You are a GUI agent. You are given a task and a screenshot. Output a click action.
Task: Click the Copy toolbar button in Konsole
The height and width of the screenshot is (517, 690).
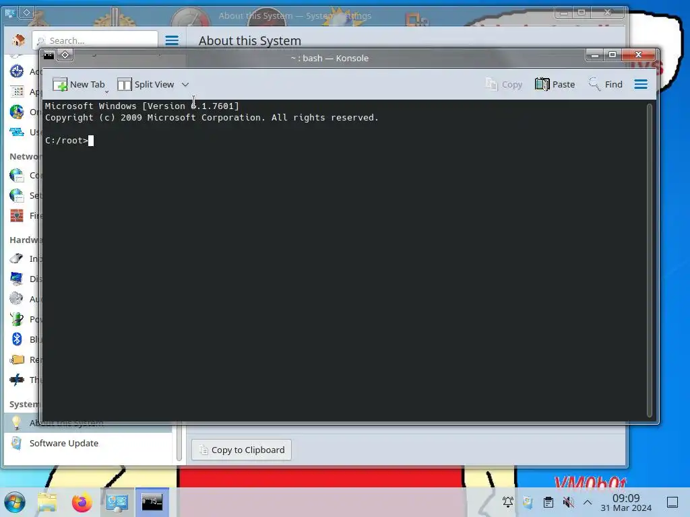[503, 84]
